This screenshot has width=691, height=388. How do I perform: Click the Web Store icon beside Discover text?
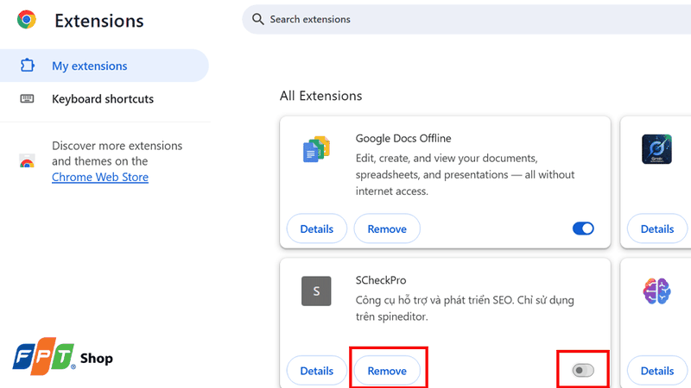[27, 161]
